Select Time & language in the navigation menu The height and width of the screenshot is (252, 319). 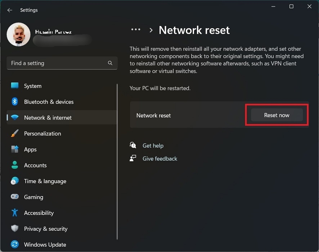[x=45, y=181]
